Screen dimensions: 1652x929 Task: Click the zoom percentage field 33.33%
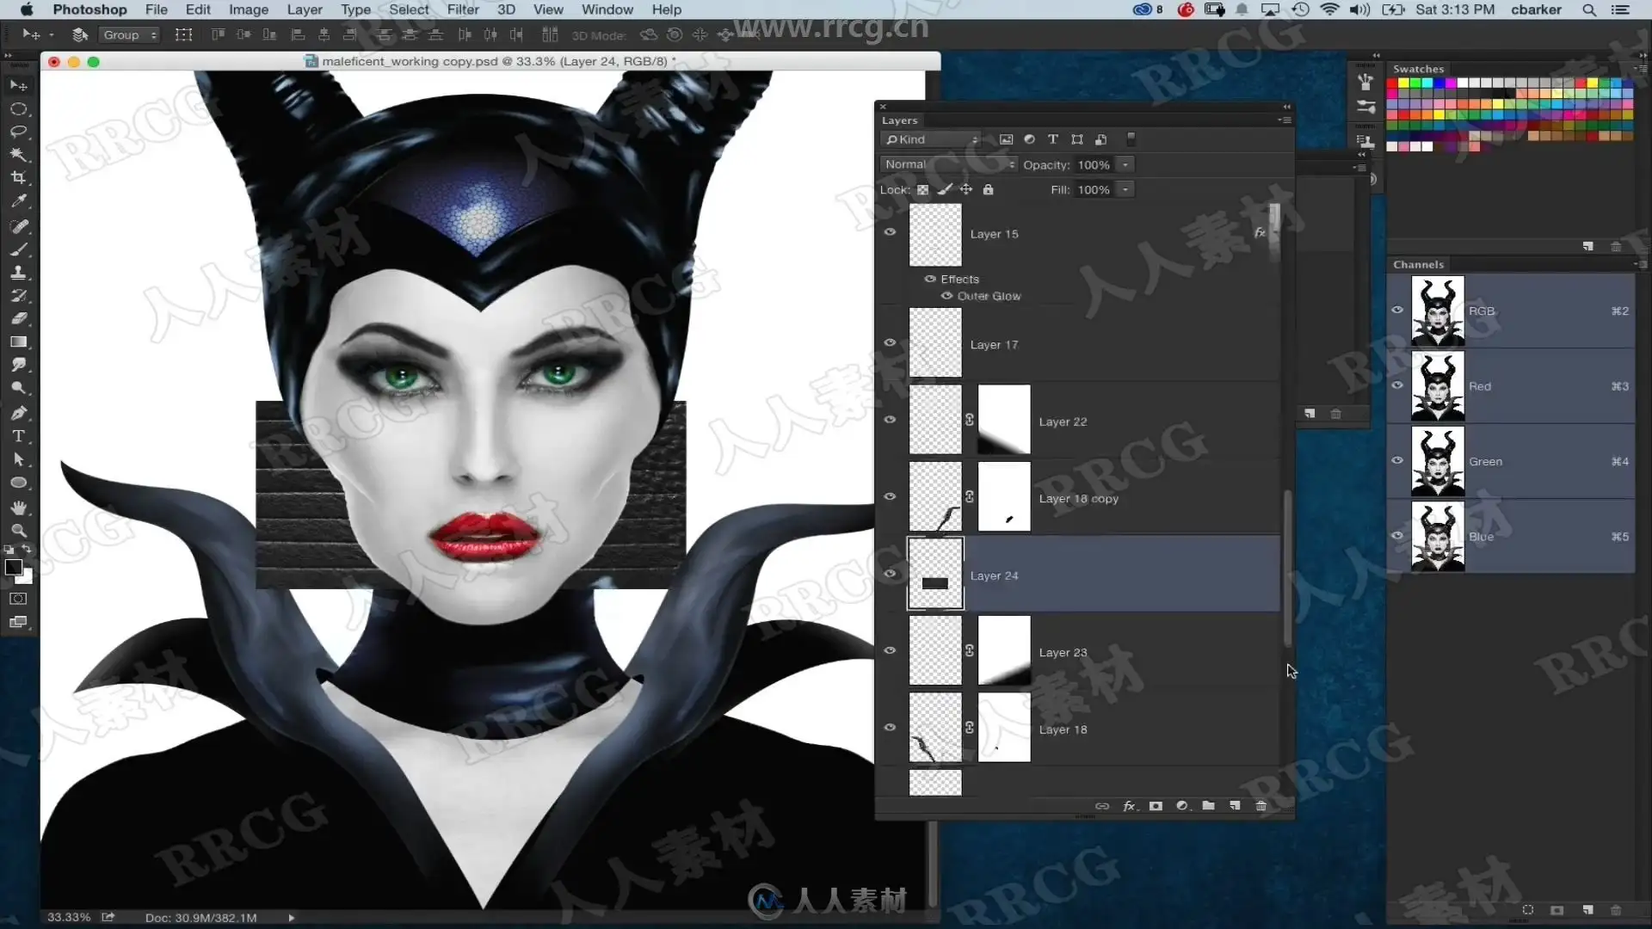point(69,918)
